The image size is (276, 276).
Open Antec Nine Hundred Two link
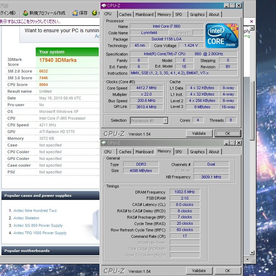click(35, 211)
